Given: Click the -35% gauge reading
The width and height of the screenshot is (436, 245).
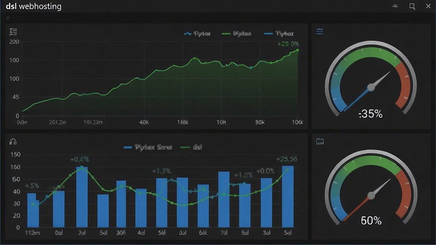Looking at the screenshot, I should [370, 114].
